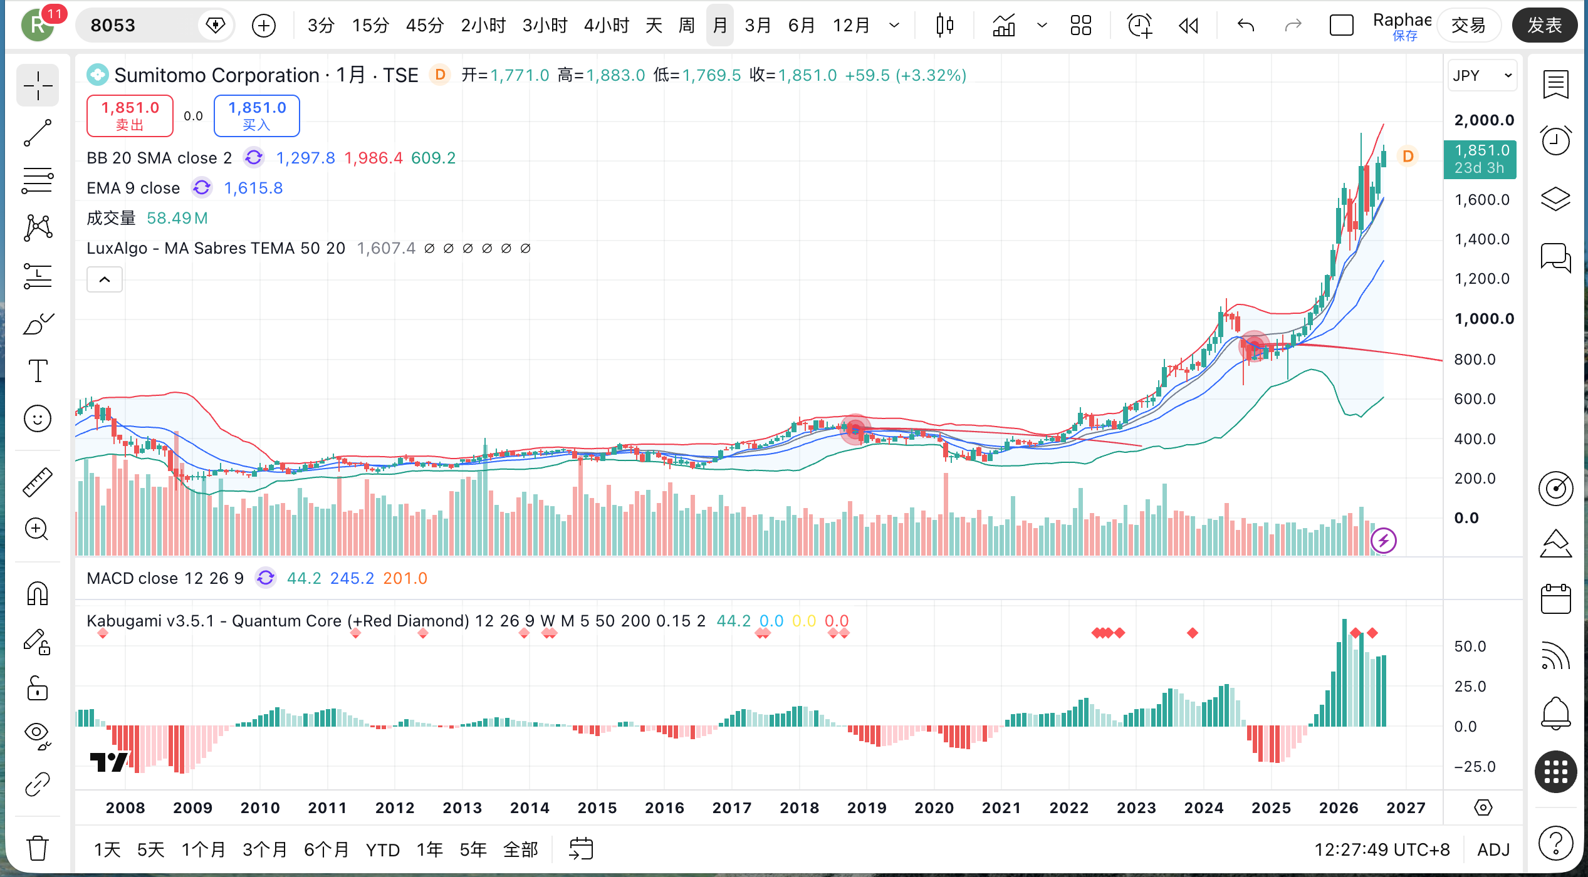Screen dimensions: 1588x877
Task: Open the Fibonacci and Gann tools
Action: point(38,180)
